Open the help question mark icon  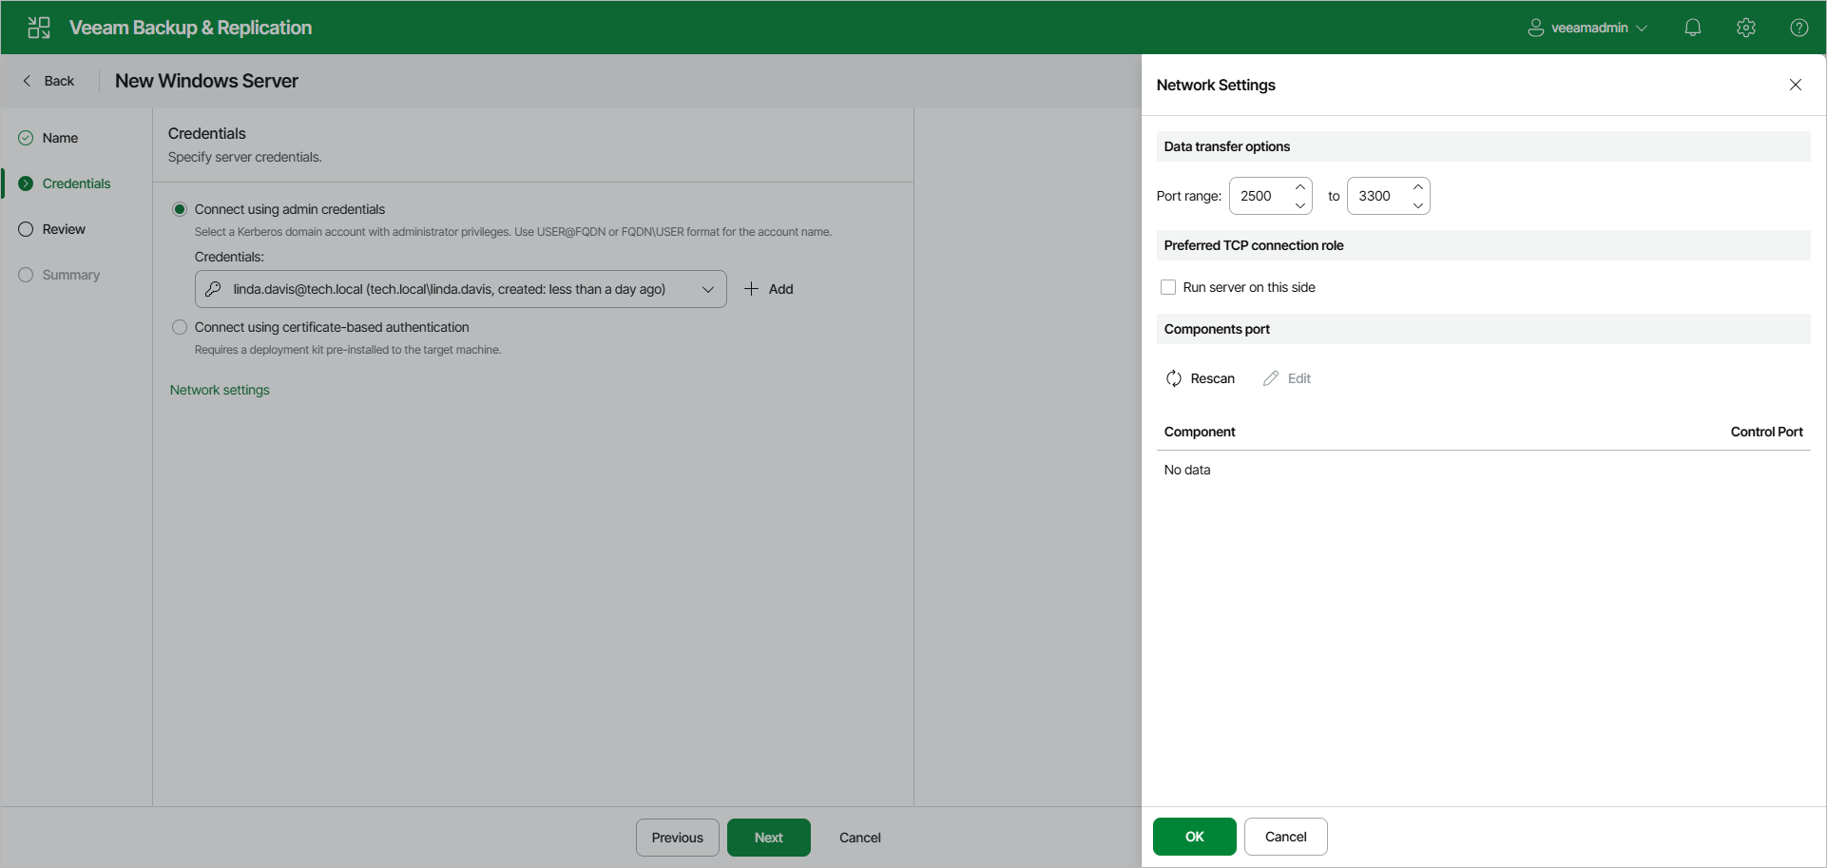point(1799,28)
